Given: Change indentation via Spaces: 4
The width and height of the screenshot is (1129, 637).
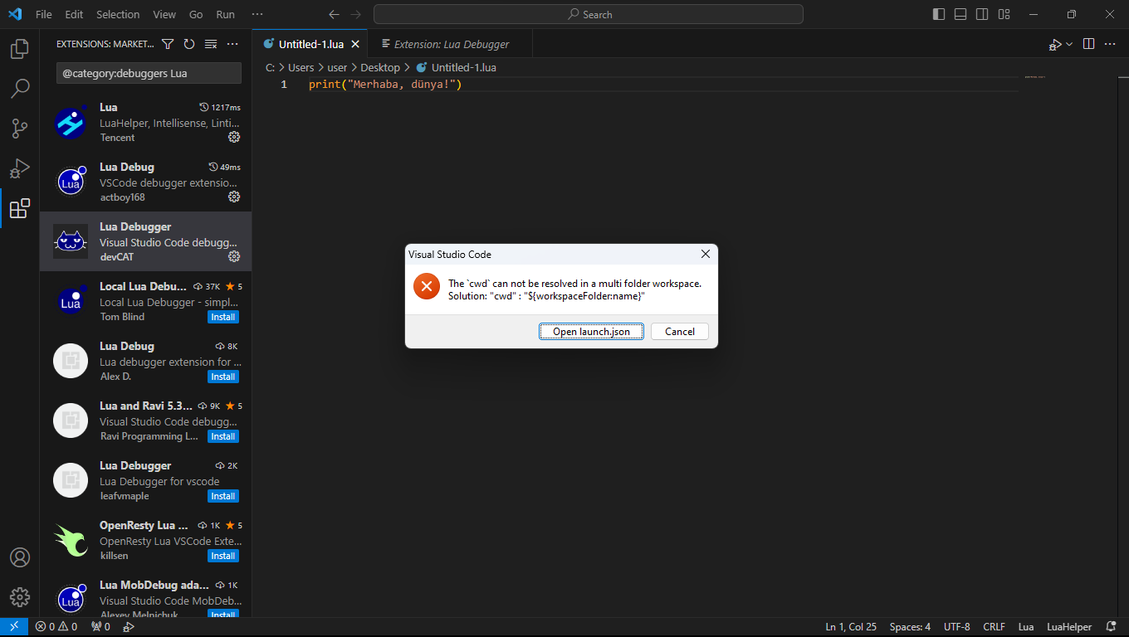Looking at the screenshot, I should click(x=910, y=627).
